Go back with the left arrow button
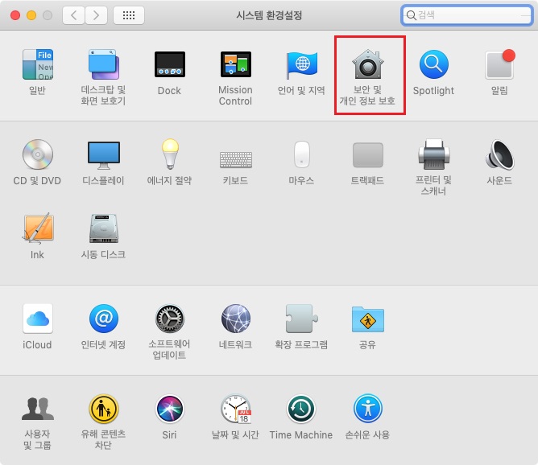This screenshot has height=465, width=538. (x=73, y=15)
